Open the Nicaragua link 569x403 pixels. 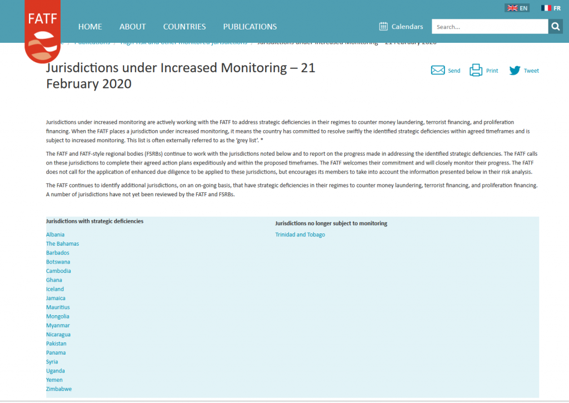pyautogui.click(x=58, y=335)
